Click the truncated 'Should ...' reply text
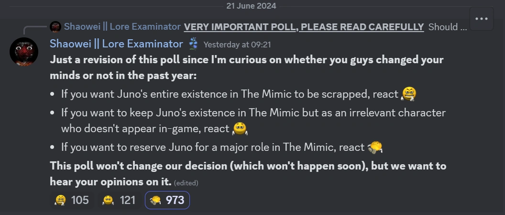Image resolution: width=505 pixels, height=215 pixels. (x=447, y=27)
